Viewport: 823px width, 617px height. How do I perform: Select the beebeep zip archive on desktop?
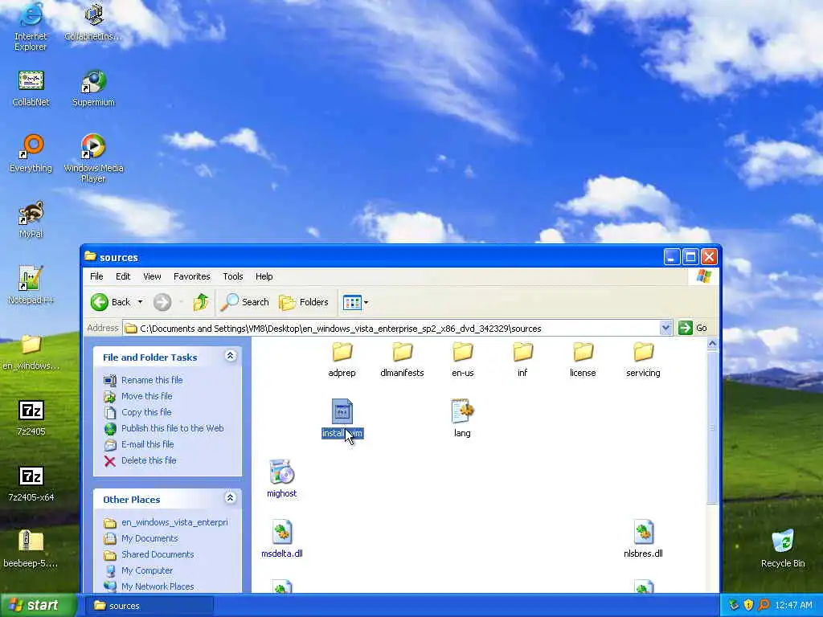(31, 549)
